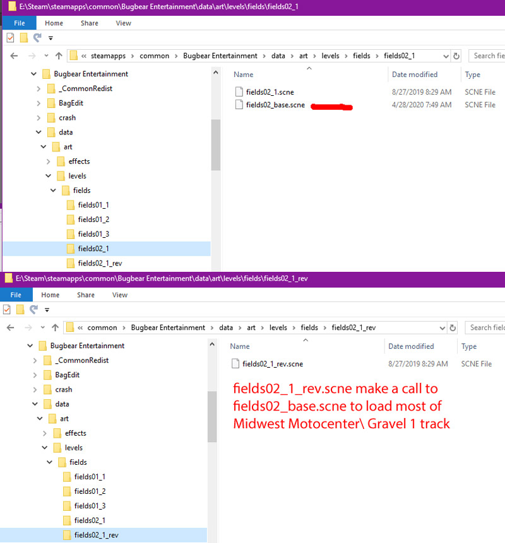Click Properties checkmark icon in top window toolbar
Image resolution: width=505 pixels, height=543 pixels.
point(10,38)
